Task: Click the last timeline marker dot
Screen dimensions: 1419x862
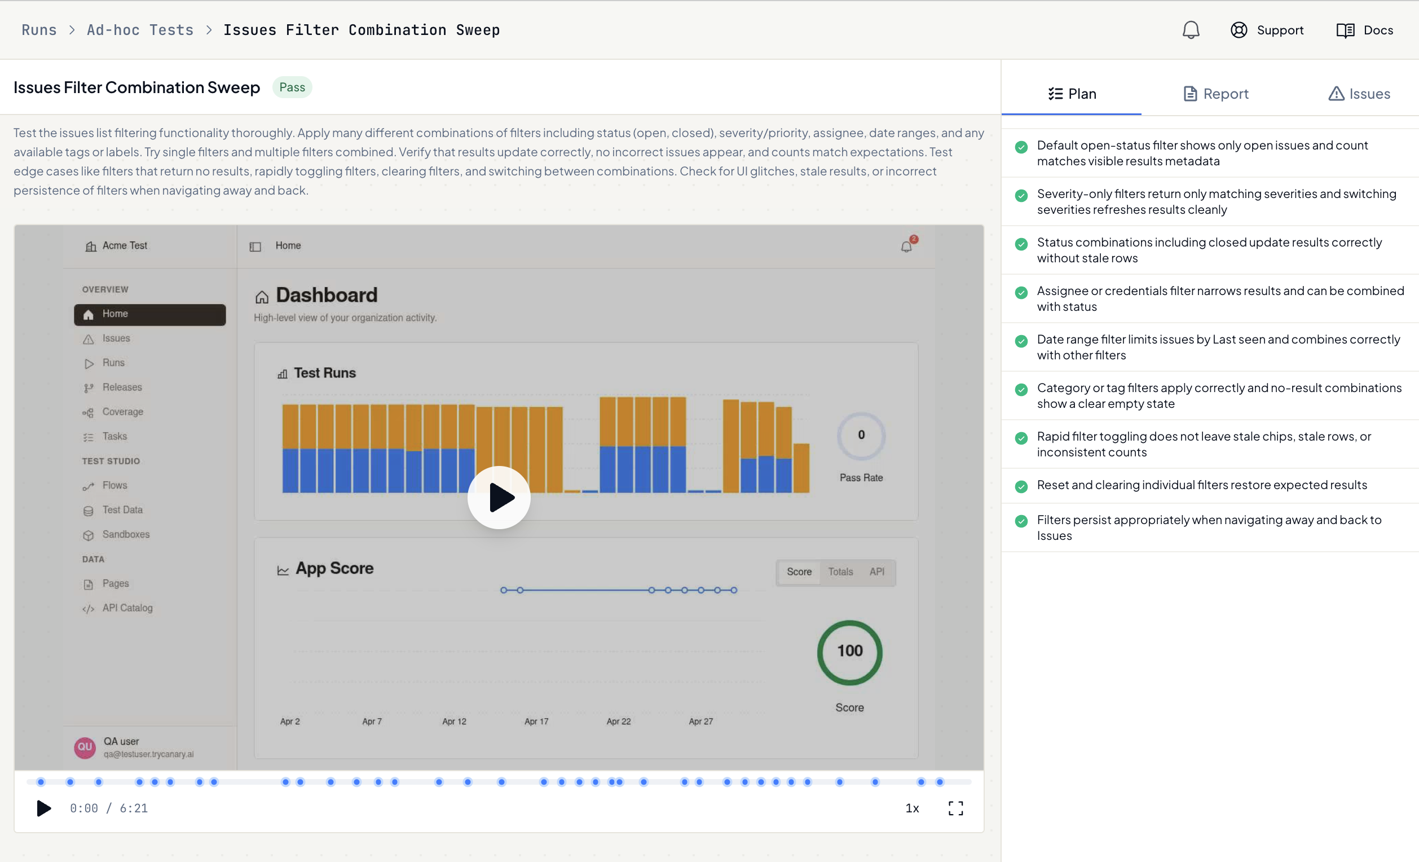Action: coord(940,782)
